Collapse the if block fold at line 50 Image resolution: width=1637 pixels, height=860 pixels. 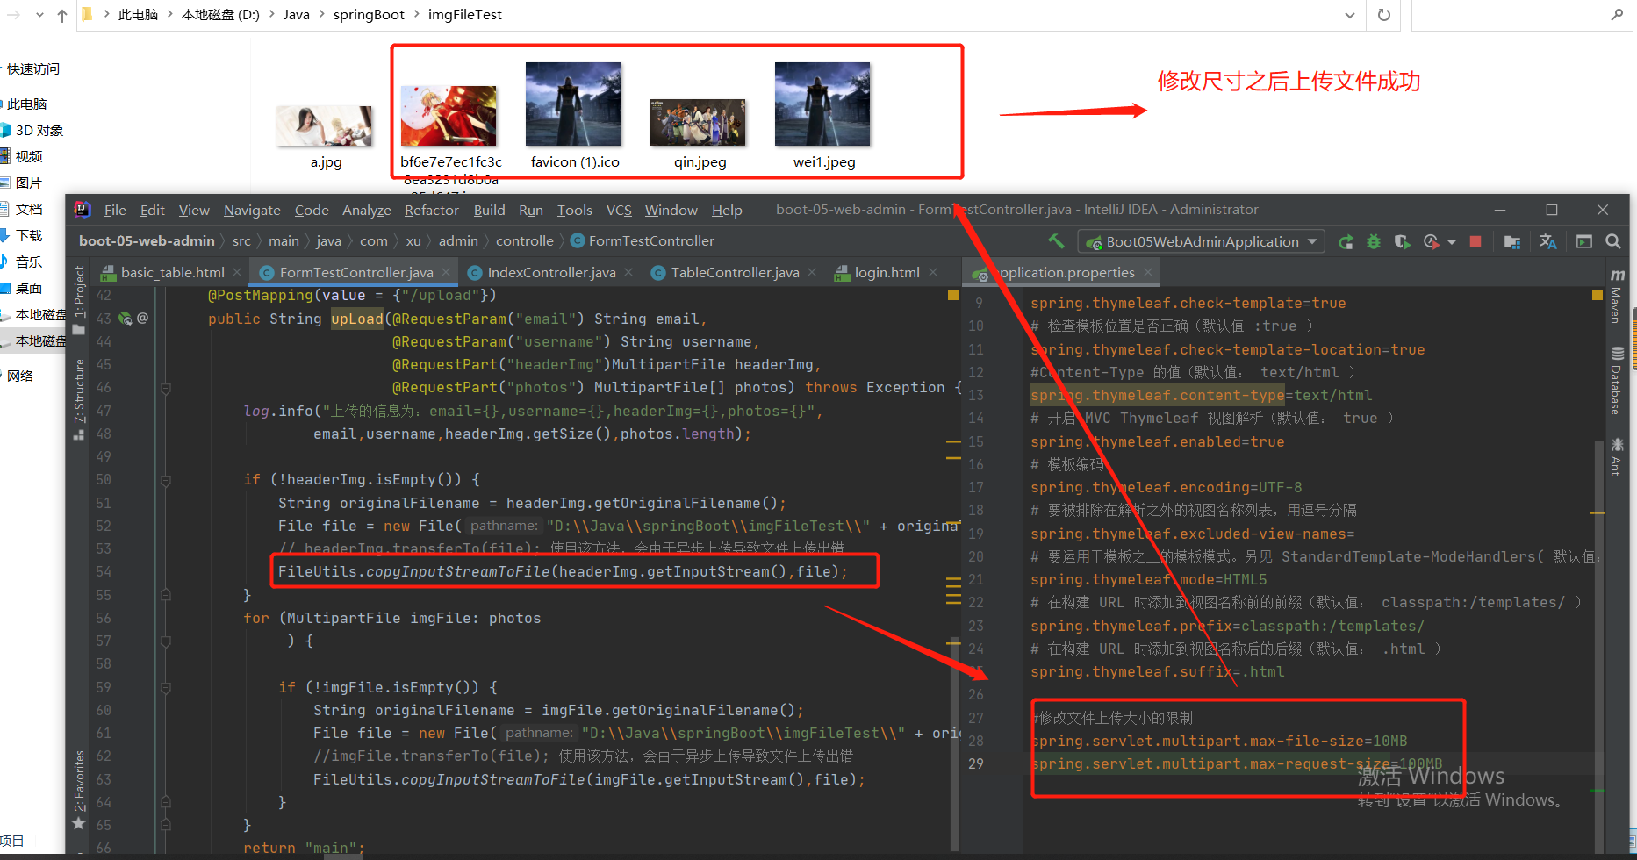[x=165, y=480]
